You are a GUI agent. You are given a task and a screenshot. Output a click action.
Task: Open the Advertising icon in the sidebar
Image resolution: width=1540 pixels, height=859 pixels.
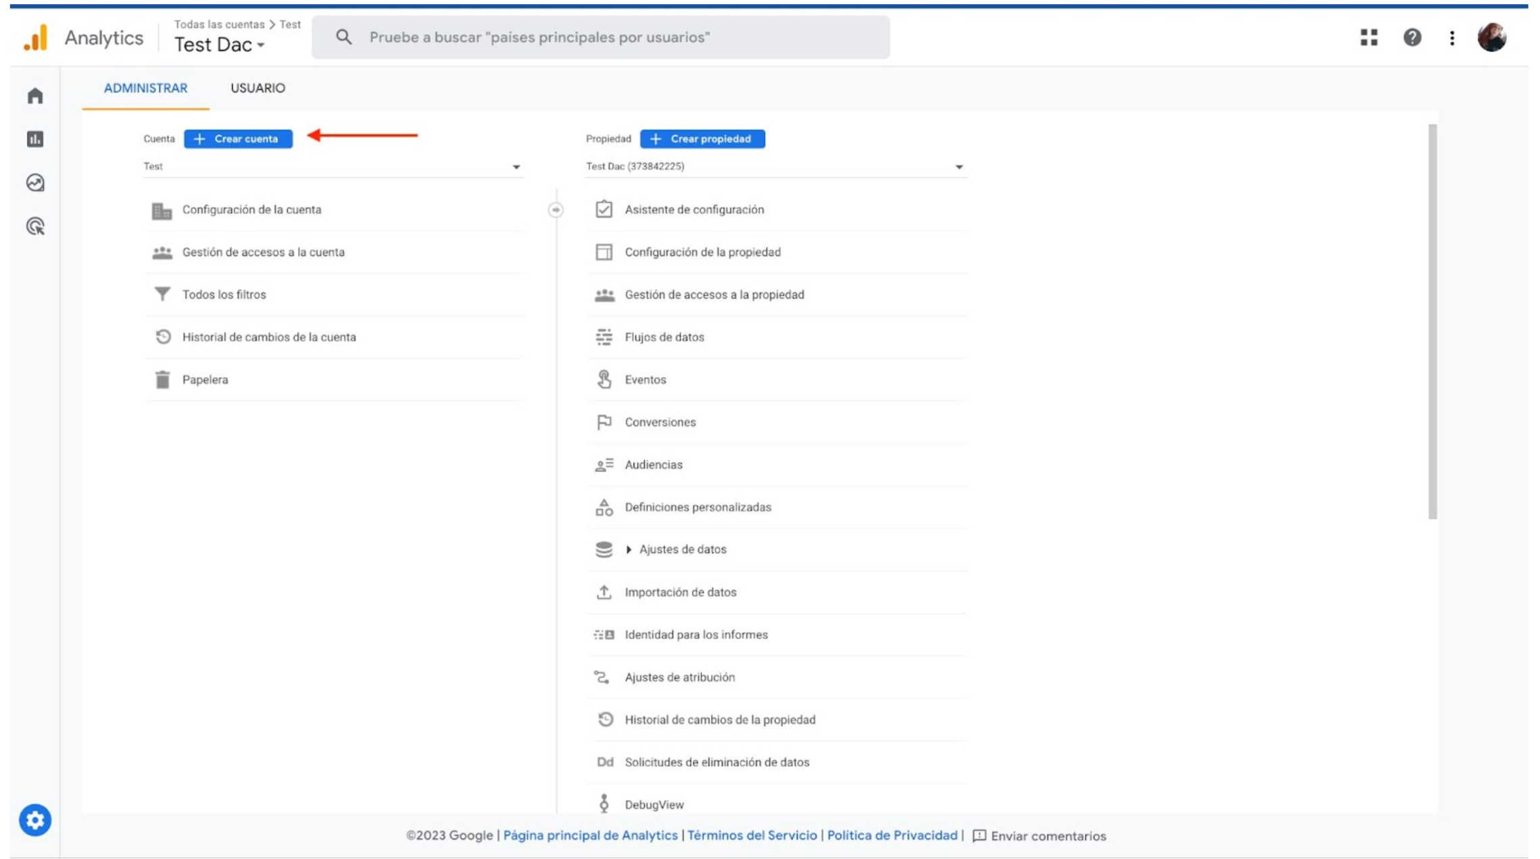[35, 226]
